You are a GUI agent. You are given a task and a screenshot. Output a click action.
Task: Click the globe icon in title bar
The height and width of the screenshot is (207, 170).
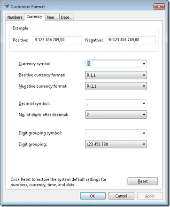7,6
